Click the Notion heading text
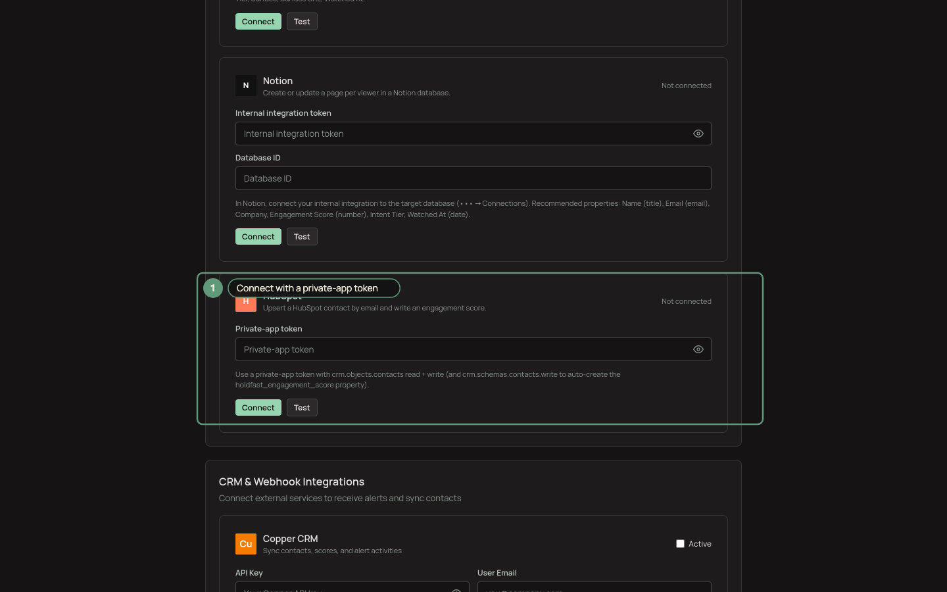The width and height of the screenshot is (947, 592). click(278, 81)
